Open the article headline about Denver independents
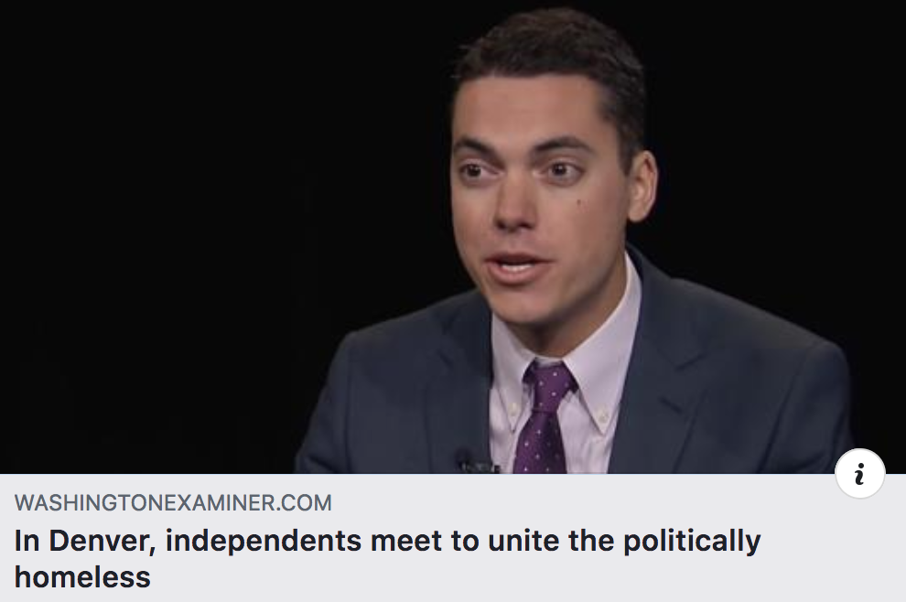Image resolution: width=906 pixels, height=602 pixels. 387,559
